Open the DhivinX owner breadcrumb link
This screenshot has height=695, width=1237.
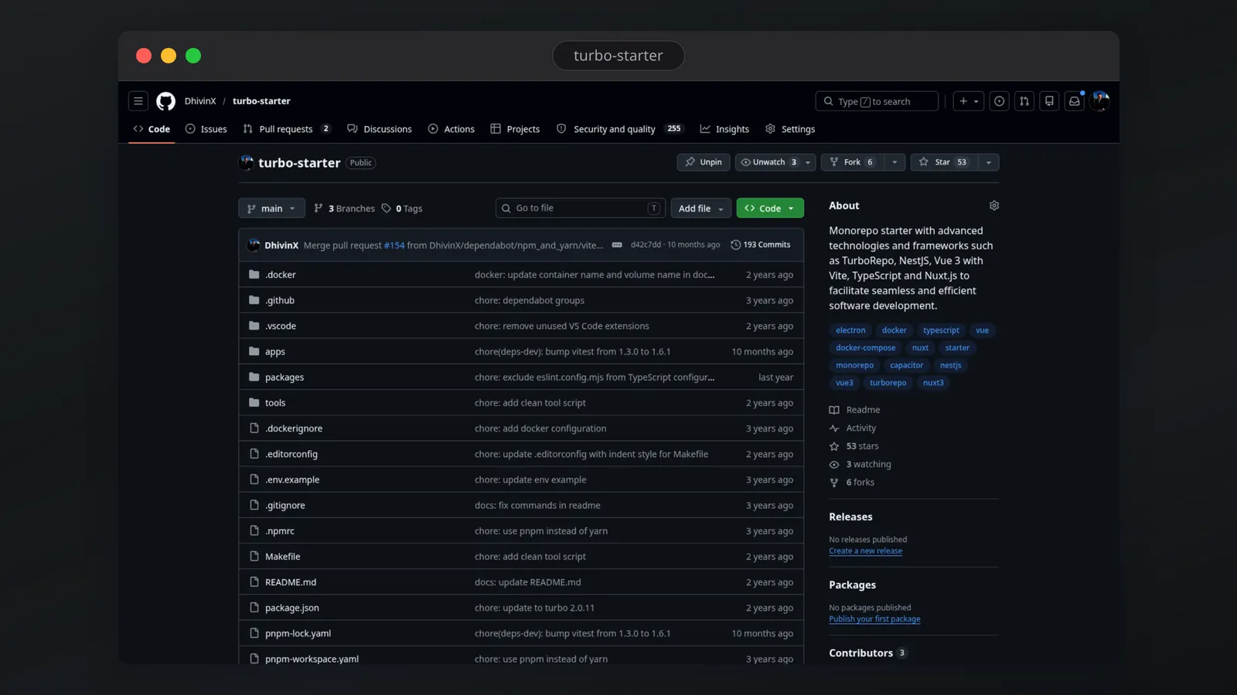pos(200,101)
